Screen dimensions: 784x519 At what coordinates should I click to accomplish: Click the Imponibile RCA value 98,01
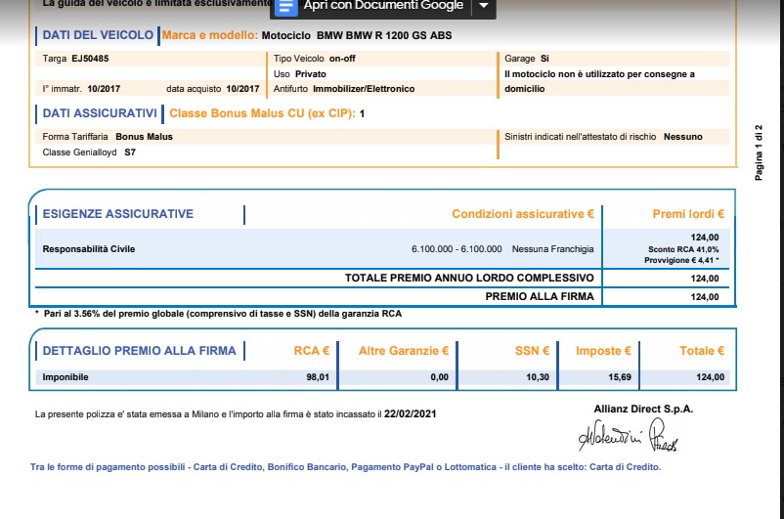[x=318, y=377]
